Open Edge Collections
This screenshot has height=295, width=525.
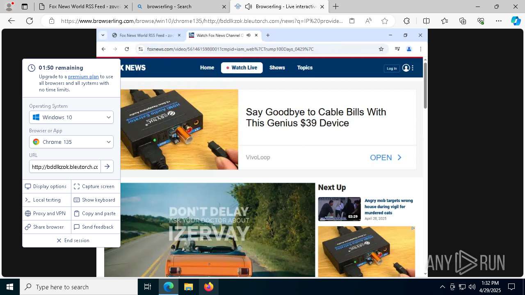(x=463, y=21)
